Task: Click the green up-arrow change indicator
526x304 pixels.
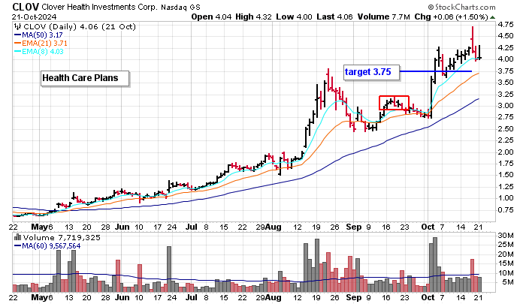Action: [x=492, y=17]
